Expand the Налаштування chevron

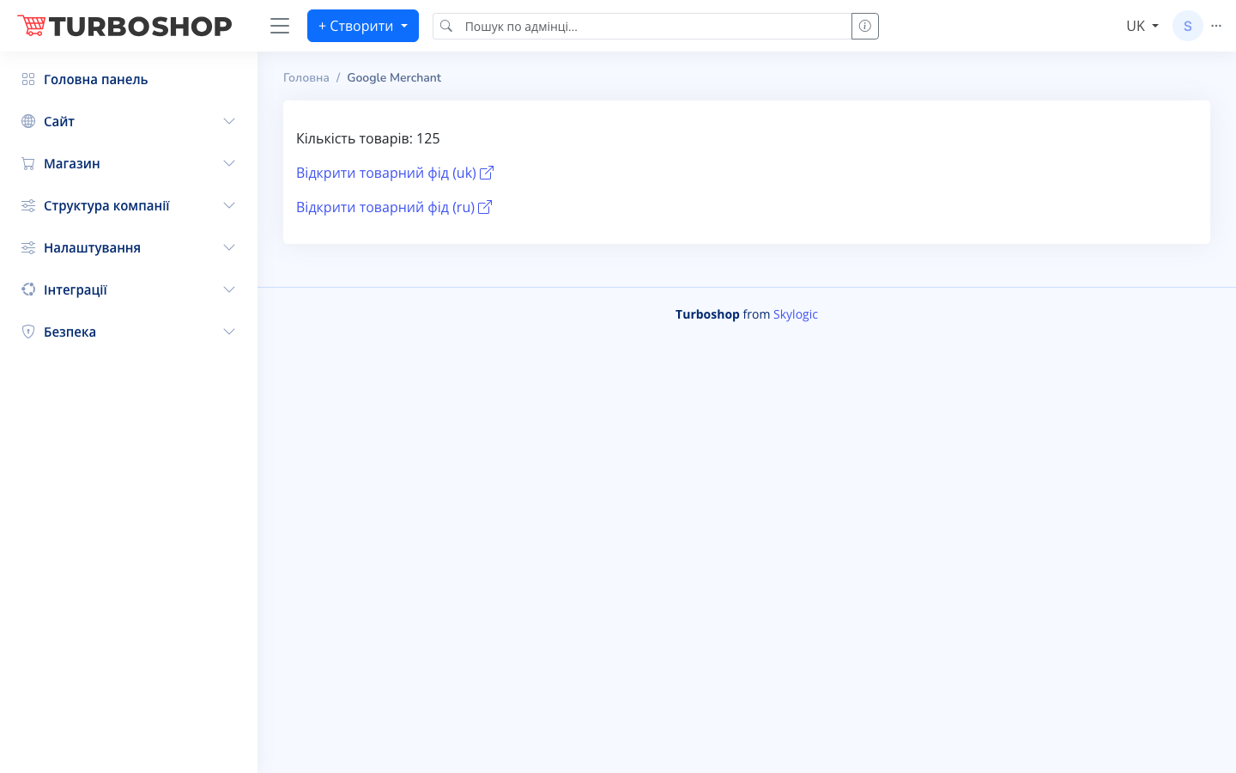click(229, 247)
